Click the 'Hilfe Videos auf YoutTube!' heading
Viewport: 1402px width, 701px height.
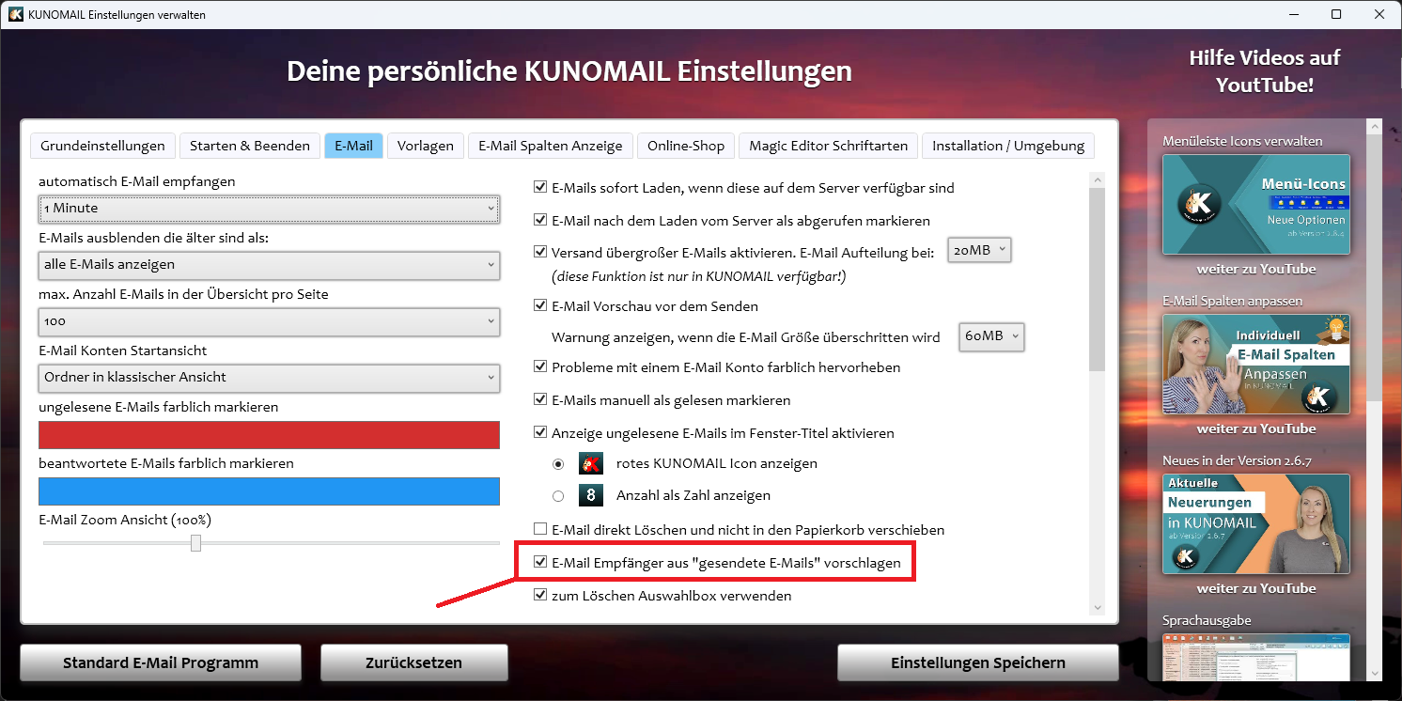click(1264, 71)
